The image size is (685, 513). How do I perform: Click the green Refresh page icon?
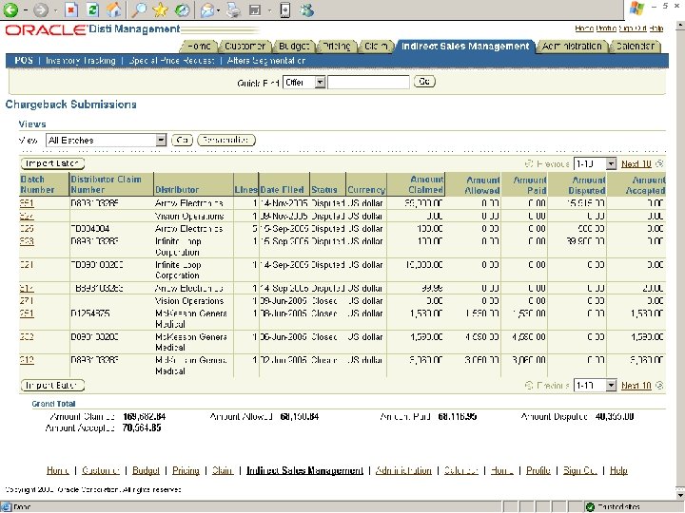click(x=92, y=9)
